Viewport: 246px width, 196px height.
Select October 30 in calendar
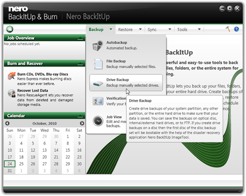[x=79, y=164]
